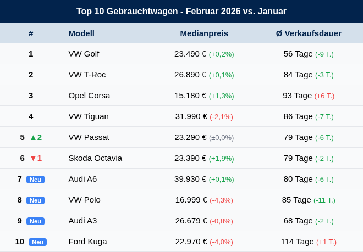Click the green up-arrow rank change for VW Passat
Screen dimensions: 363x252
36,137
